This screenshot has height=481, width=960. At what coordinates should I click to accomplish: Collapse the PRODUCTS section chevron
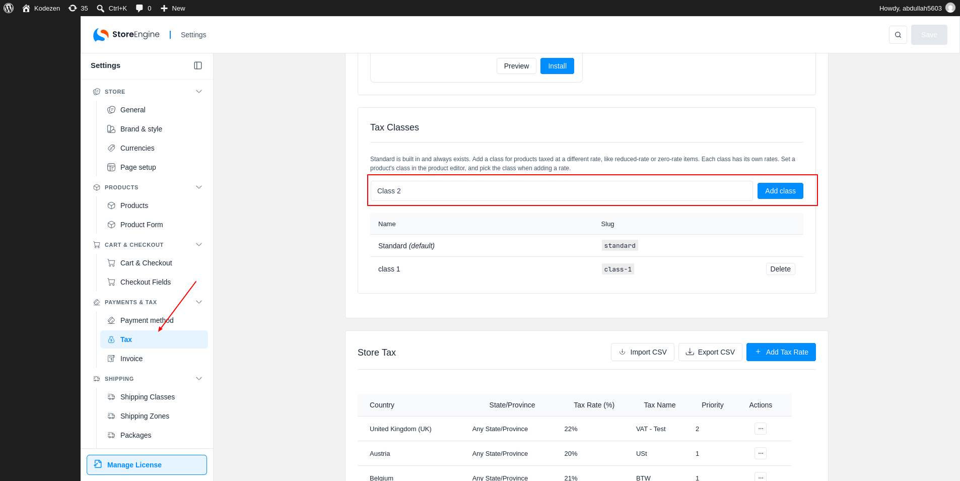tap(199, 187)
